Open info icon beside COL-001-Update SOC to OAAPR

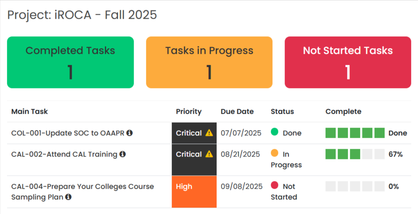point(130,133)
